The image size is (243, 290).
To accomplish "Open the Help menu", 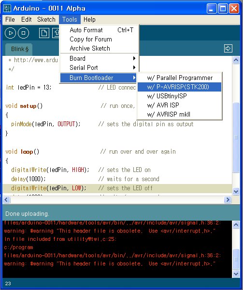I will point(89,19).
